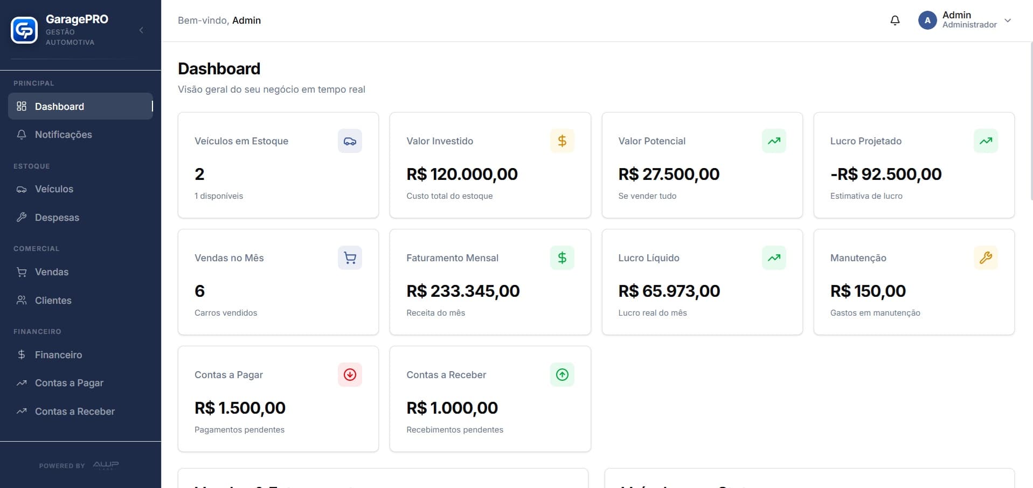Go to Contas a Receber sidebar link
This screenshot has width=1033, height=488.
coord(80,412)
